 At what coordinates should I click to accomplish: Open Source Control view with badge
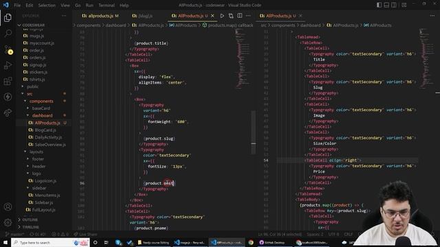[x=8, y=49]
